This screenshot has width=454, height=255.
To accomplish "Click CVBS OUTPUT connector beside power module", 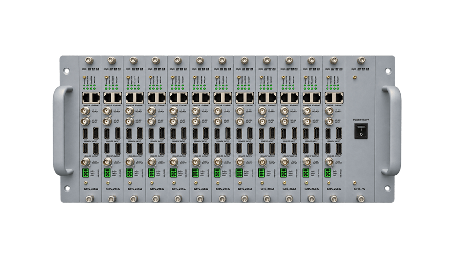I will (x=328, y=161).
